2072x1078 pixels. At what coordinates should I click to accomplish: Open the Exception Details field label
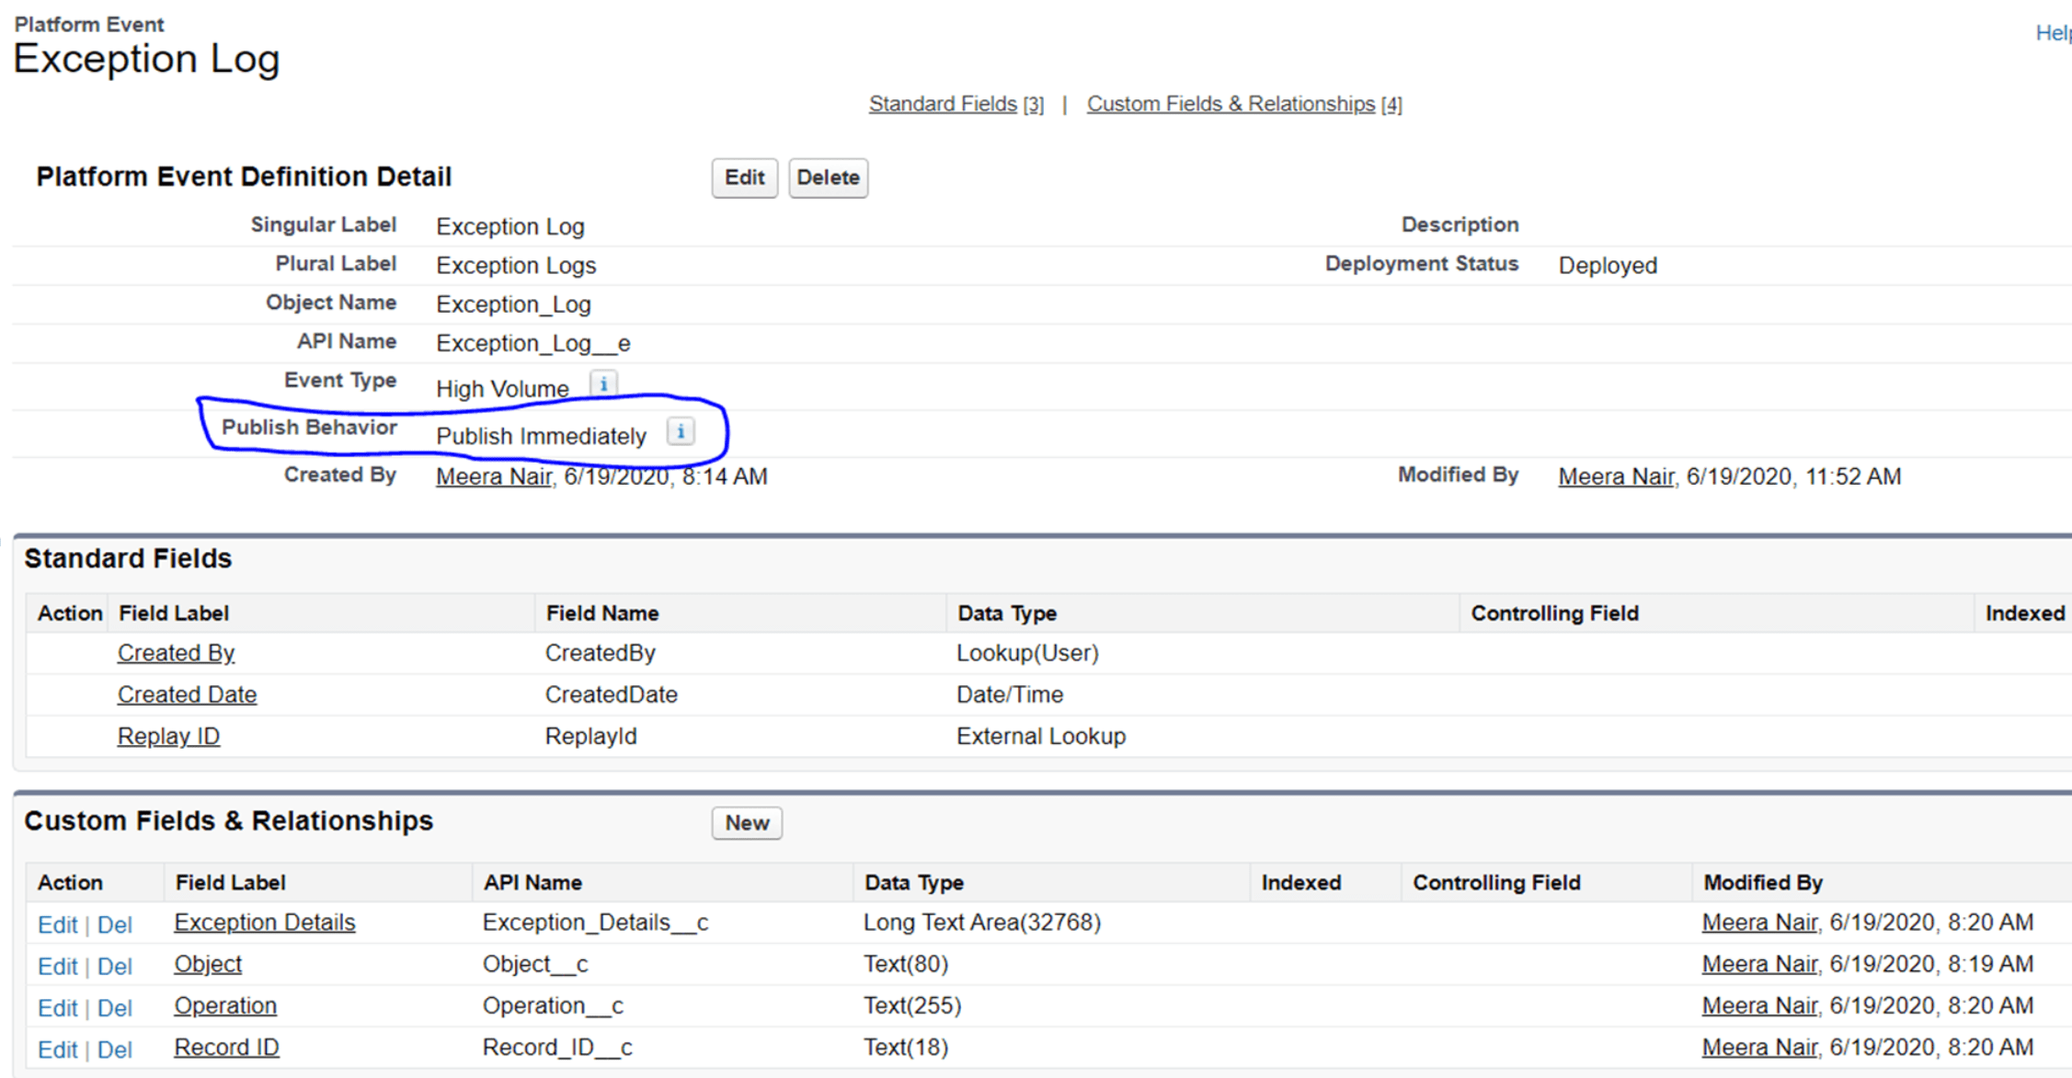coord(265,923)
